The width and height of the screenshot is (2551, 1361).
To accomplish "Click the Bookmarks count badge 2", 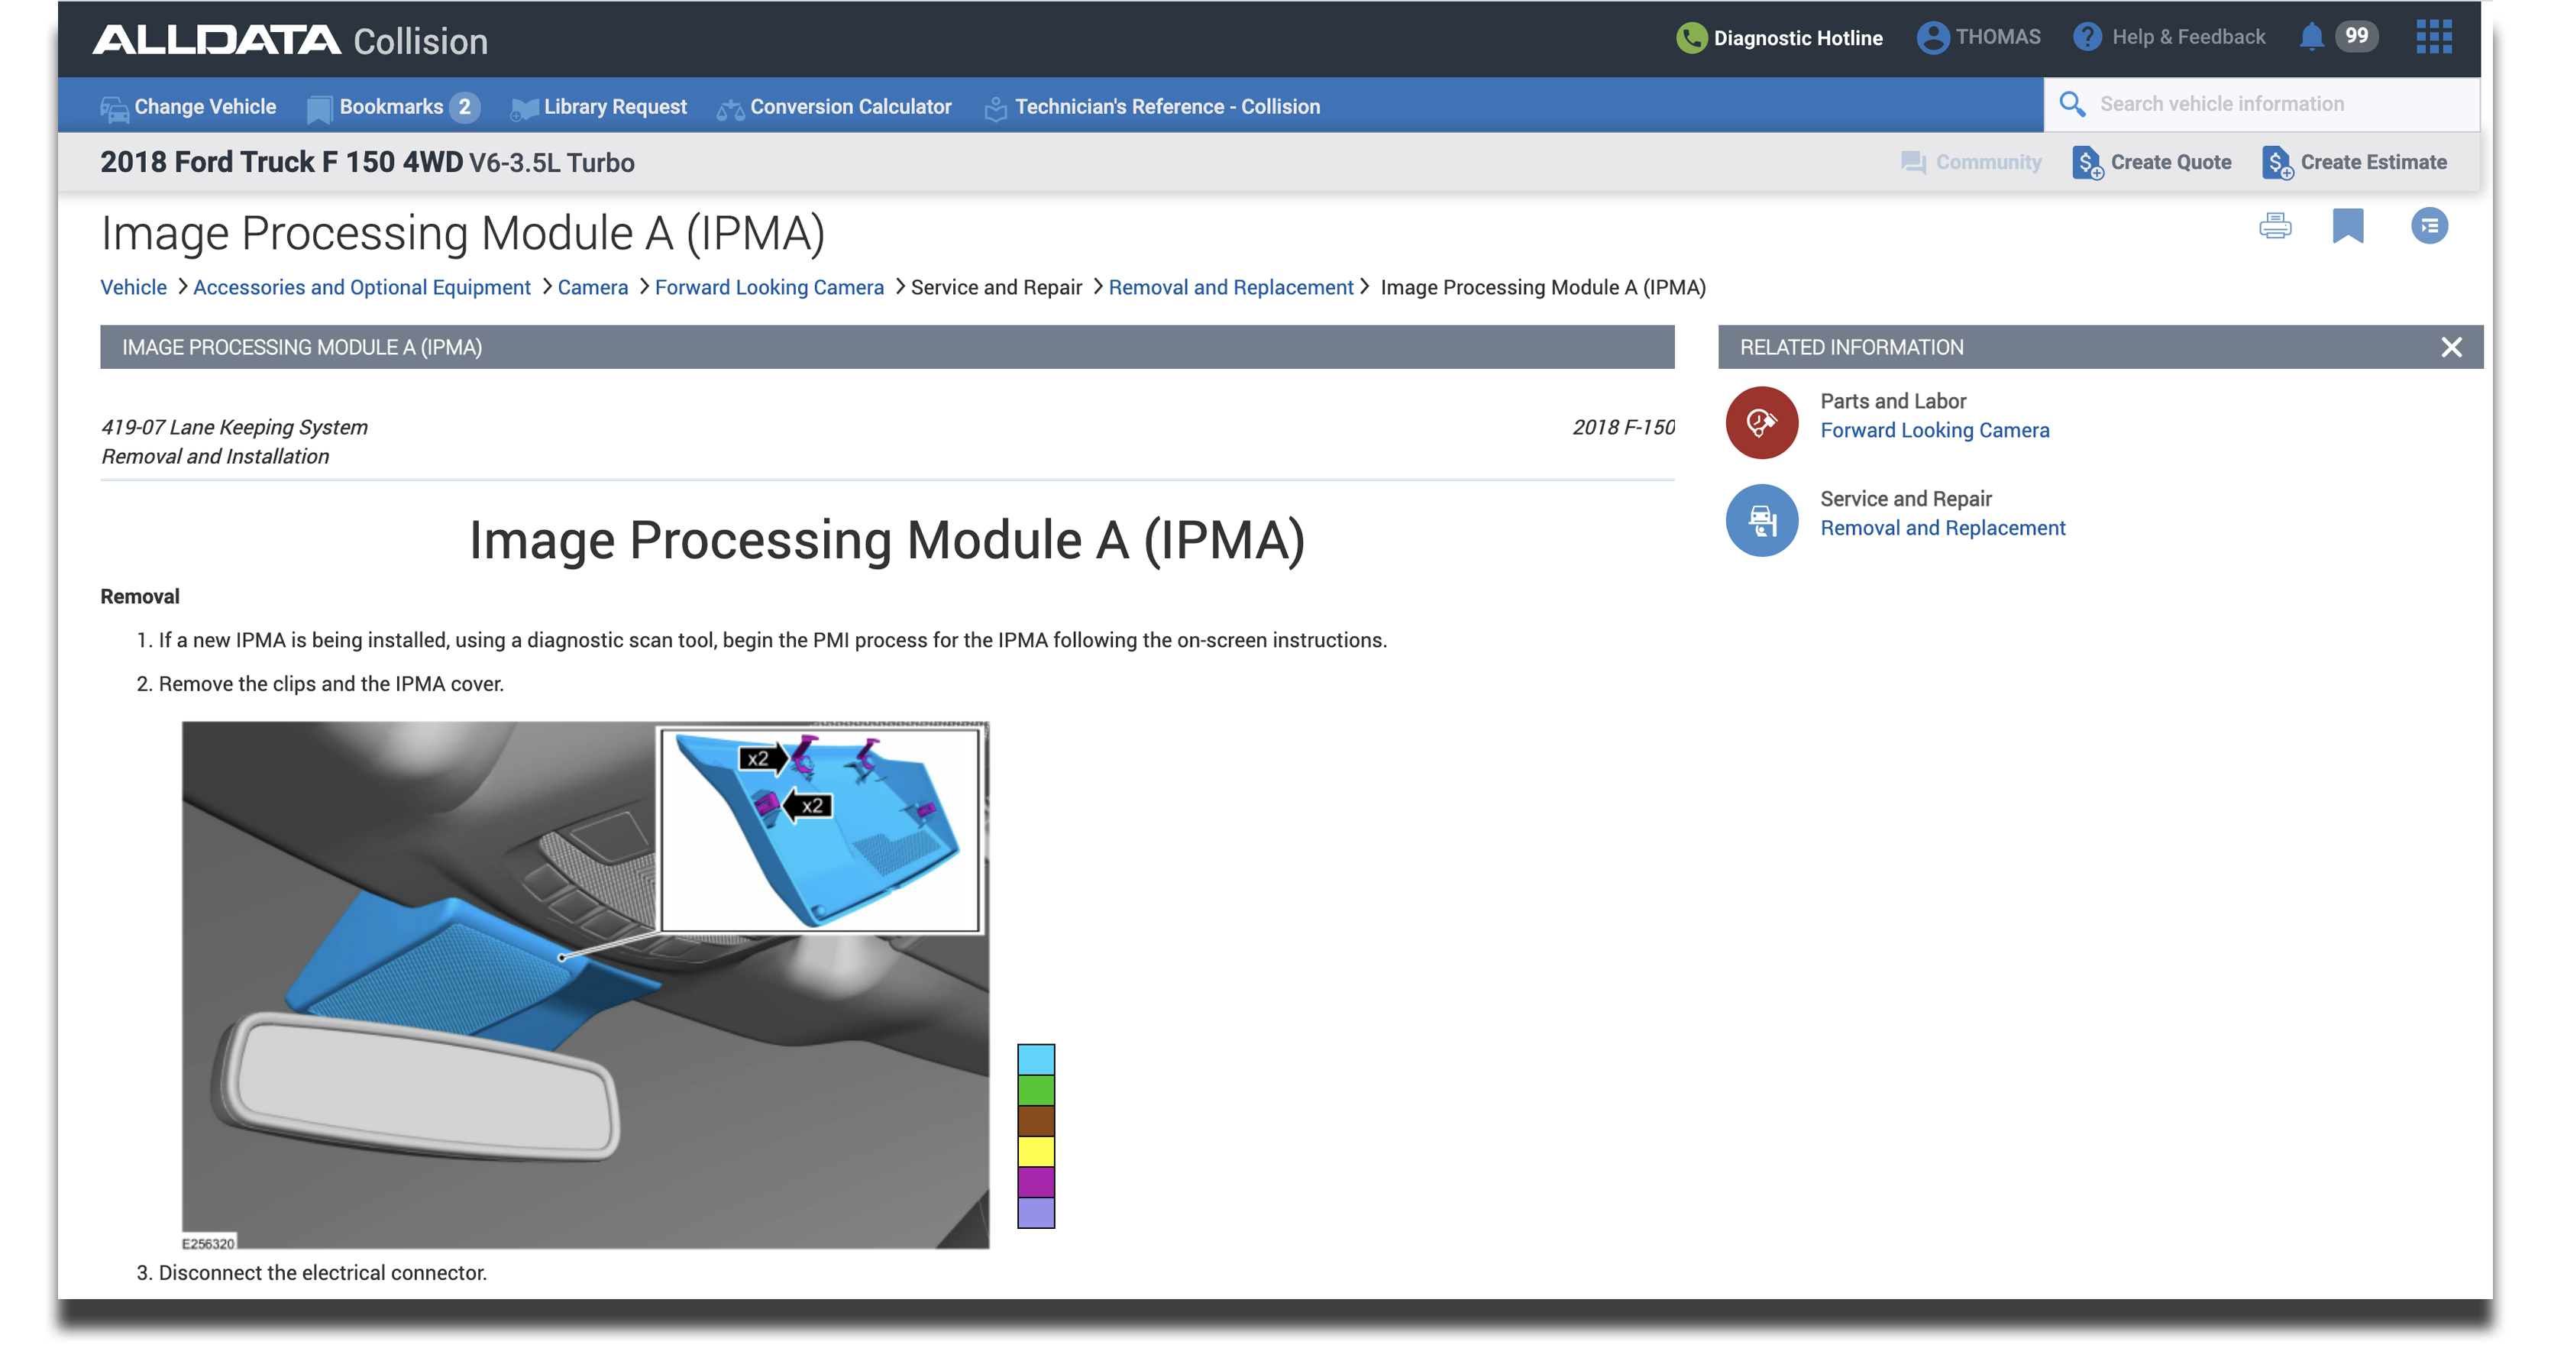I will 464,107.
